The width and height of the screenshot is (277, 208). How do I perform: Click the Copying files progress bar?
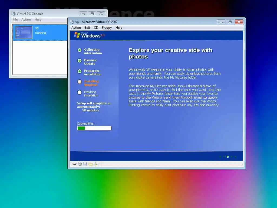94,128
